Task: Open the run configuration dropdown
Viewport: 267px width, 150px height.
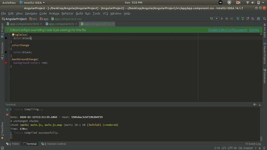Action: click(217, 18)
